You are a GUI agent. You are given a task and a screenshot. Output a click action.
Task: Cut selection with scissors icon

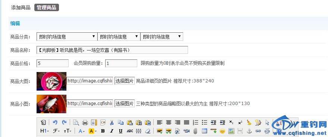coord(112,123)
